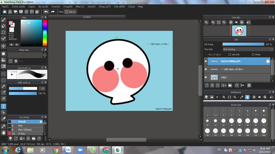275x154 pixels.
Task: Activate the Text tool
Action: click(x=3, y=106)
